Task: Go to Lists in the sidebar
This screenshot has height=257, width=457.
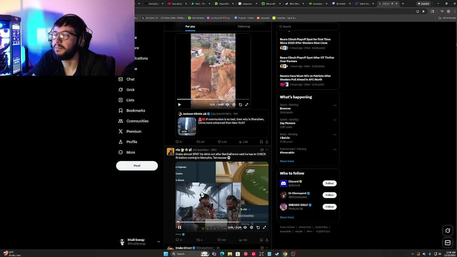Action: pyautogui.click(x=126, y=100)
